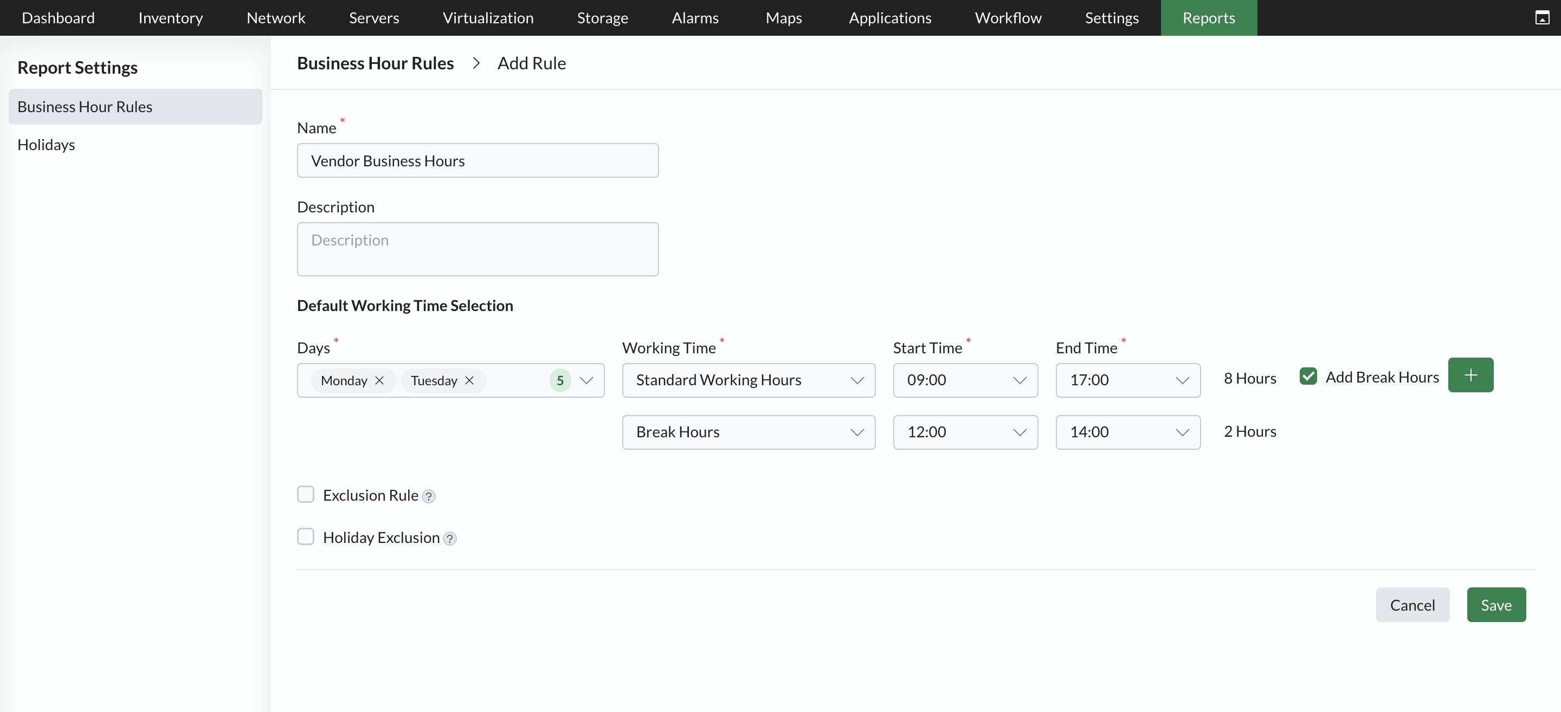This screenshot has height=712, width=1561.
Task: Click the Name input field
Action: coord(478,160)
